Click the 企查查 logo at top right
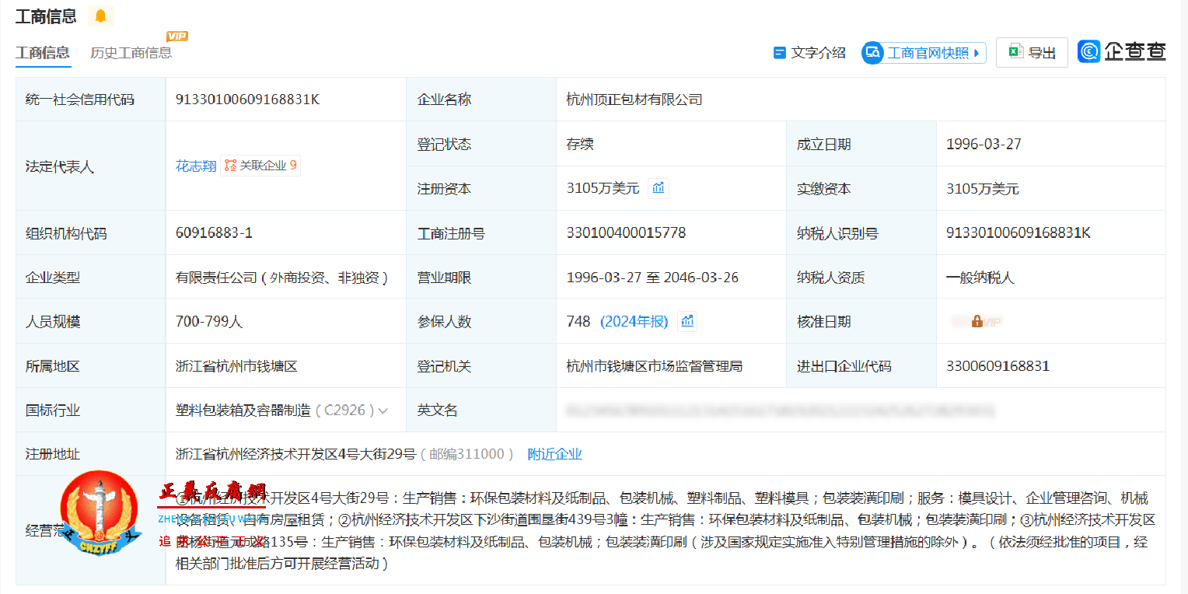Image resolution: width=1188 pixels, height=594 pixels. point(1122,51)
